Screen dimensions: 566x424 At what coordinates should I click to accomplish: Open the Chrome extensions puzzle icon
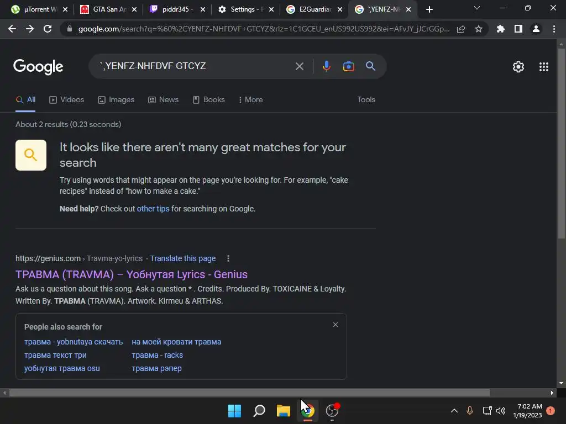500,29
